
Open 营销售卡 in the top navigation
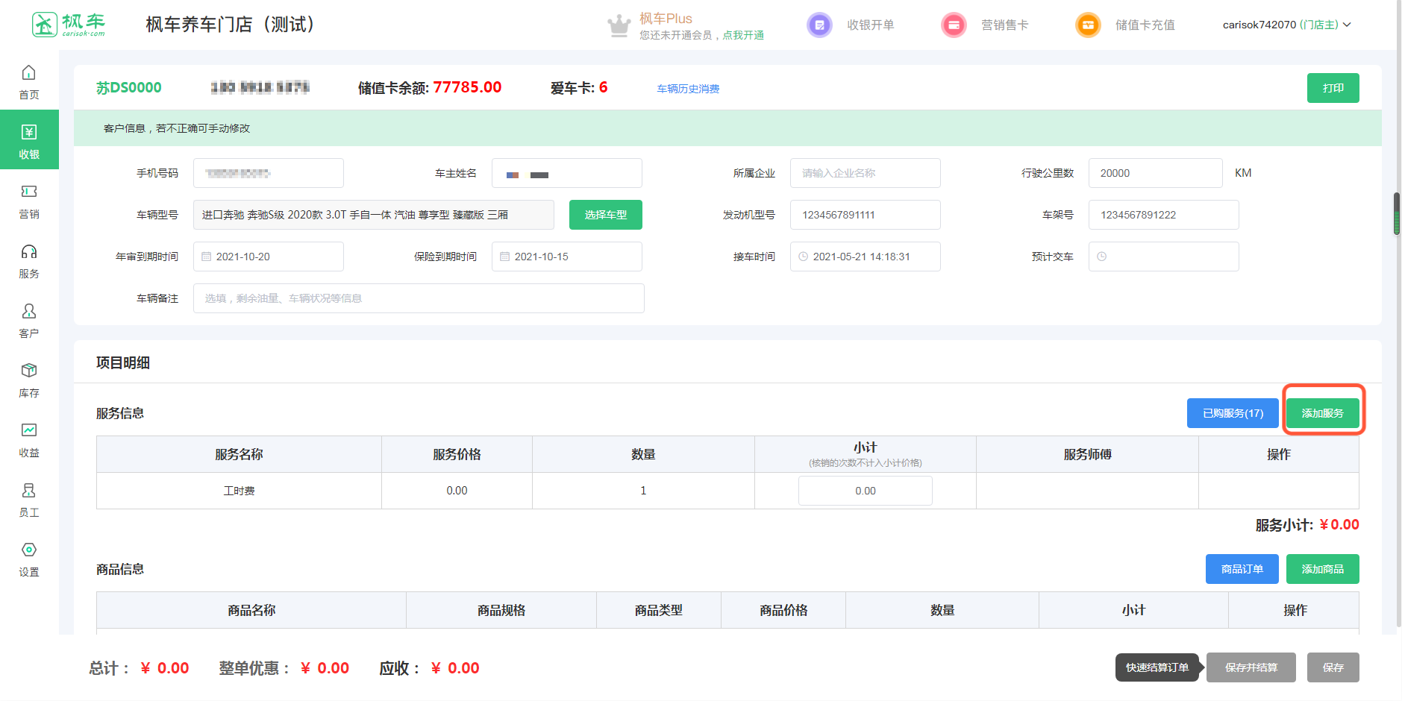click(x=1004, y=25)
